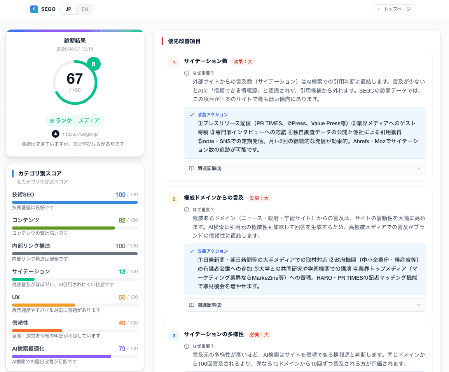Expand 関連記事(2) under 権威ドメインからの言及
This screenshot has width=449, height=372.
coord(305,305)
